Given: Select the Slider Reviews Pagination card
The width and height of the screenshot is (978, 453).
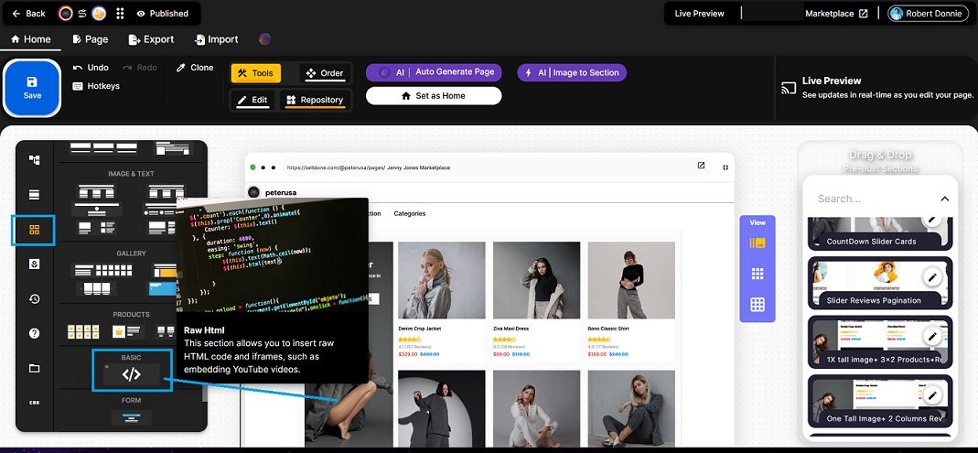Looking at the screenshot, I should click(x=880, y=283).
